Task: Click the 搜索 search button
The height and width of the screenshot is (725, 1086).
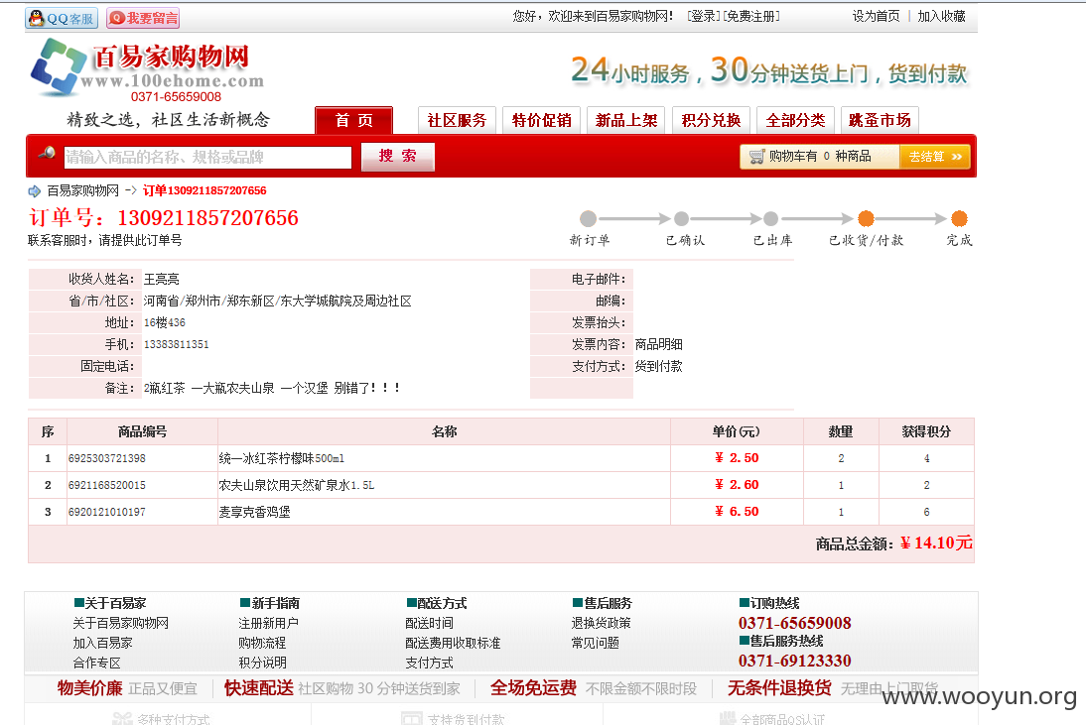Action: [x=397, y=157]
